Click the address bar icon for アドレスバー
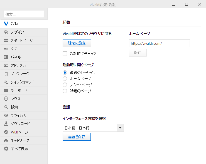Viewport: 206px width, 164px height. point(6,65)
